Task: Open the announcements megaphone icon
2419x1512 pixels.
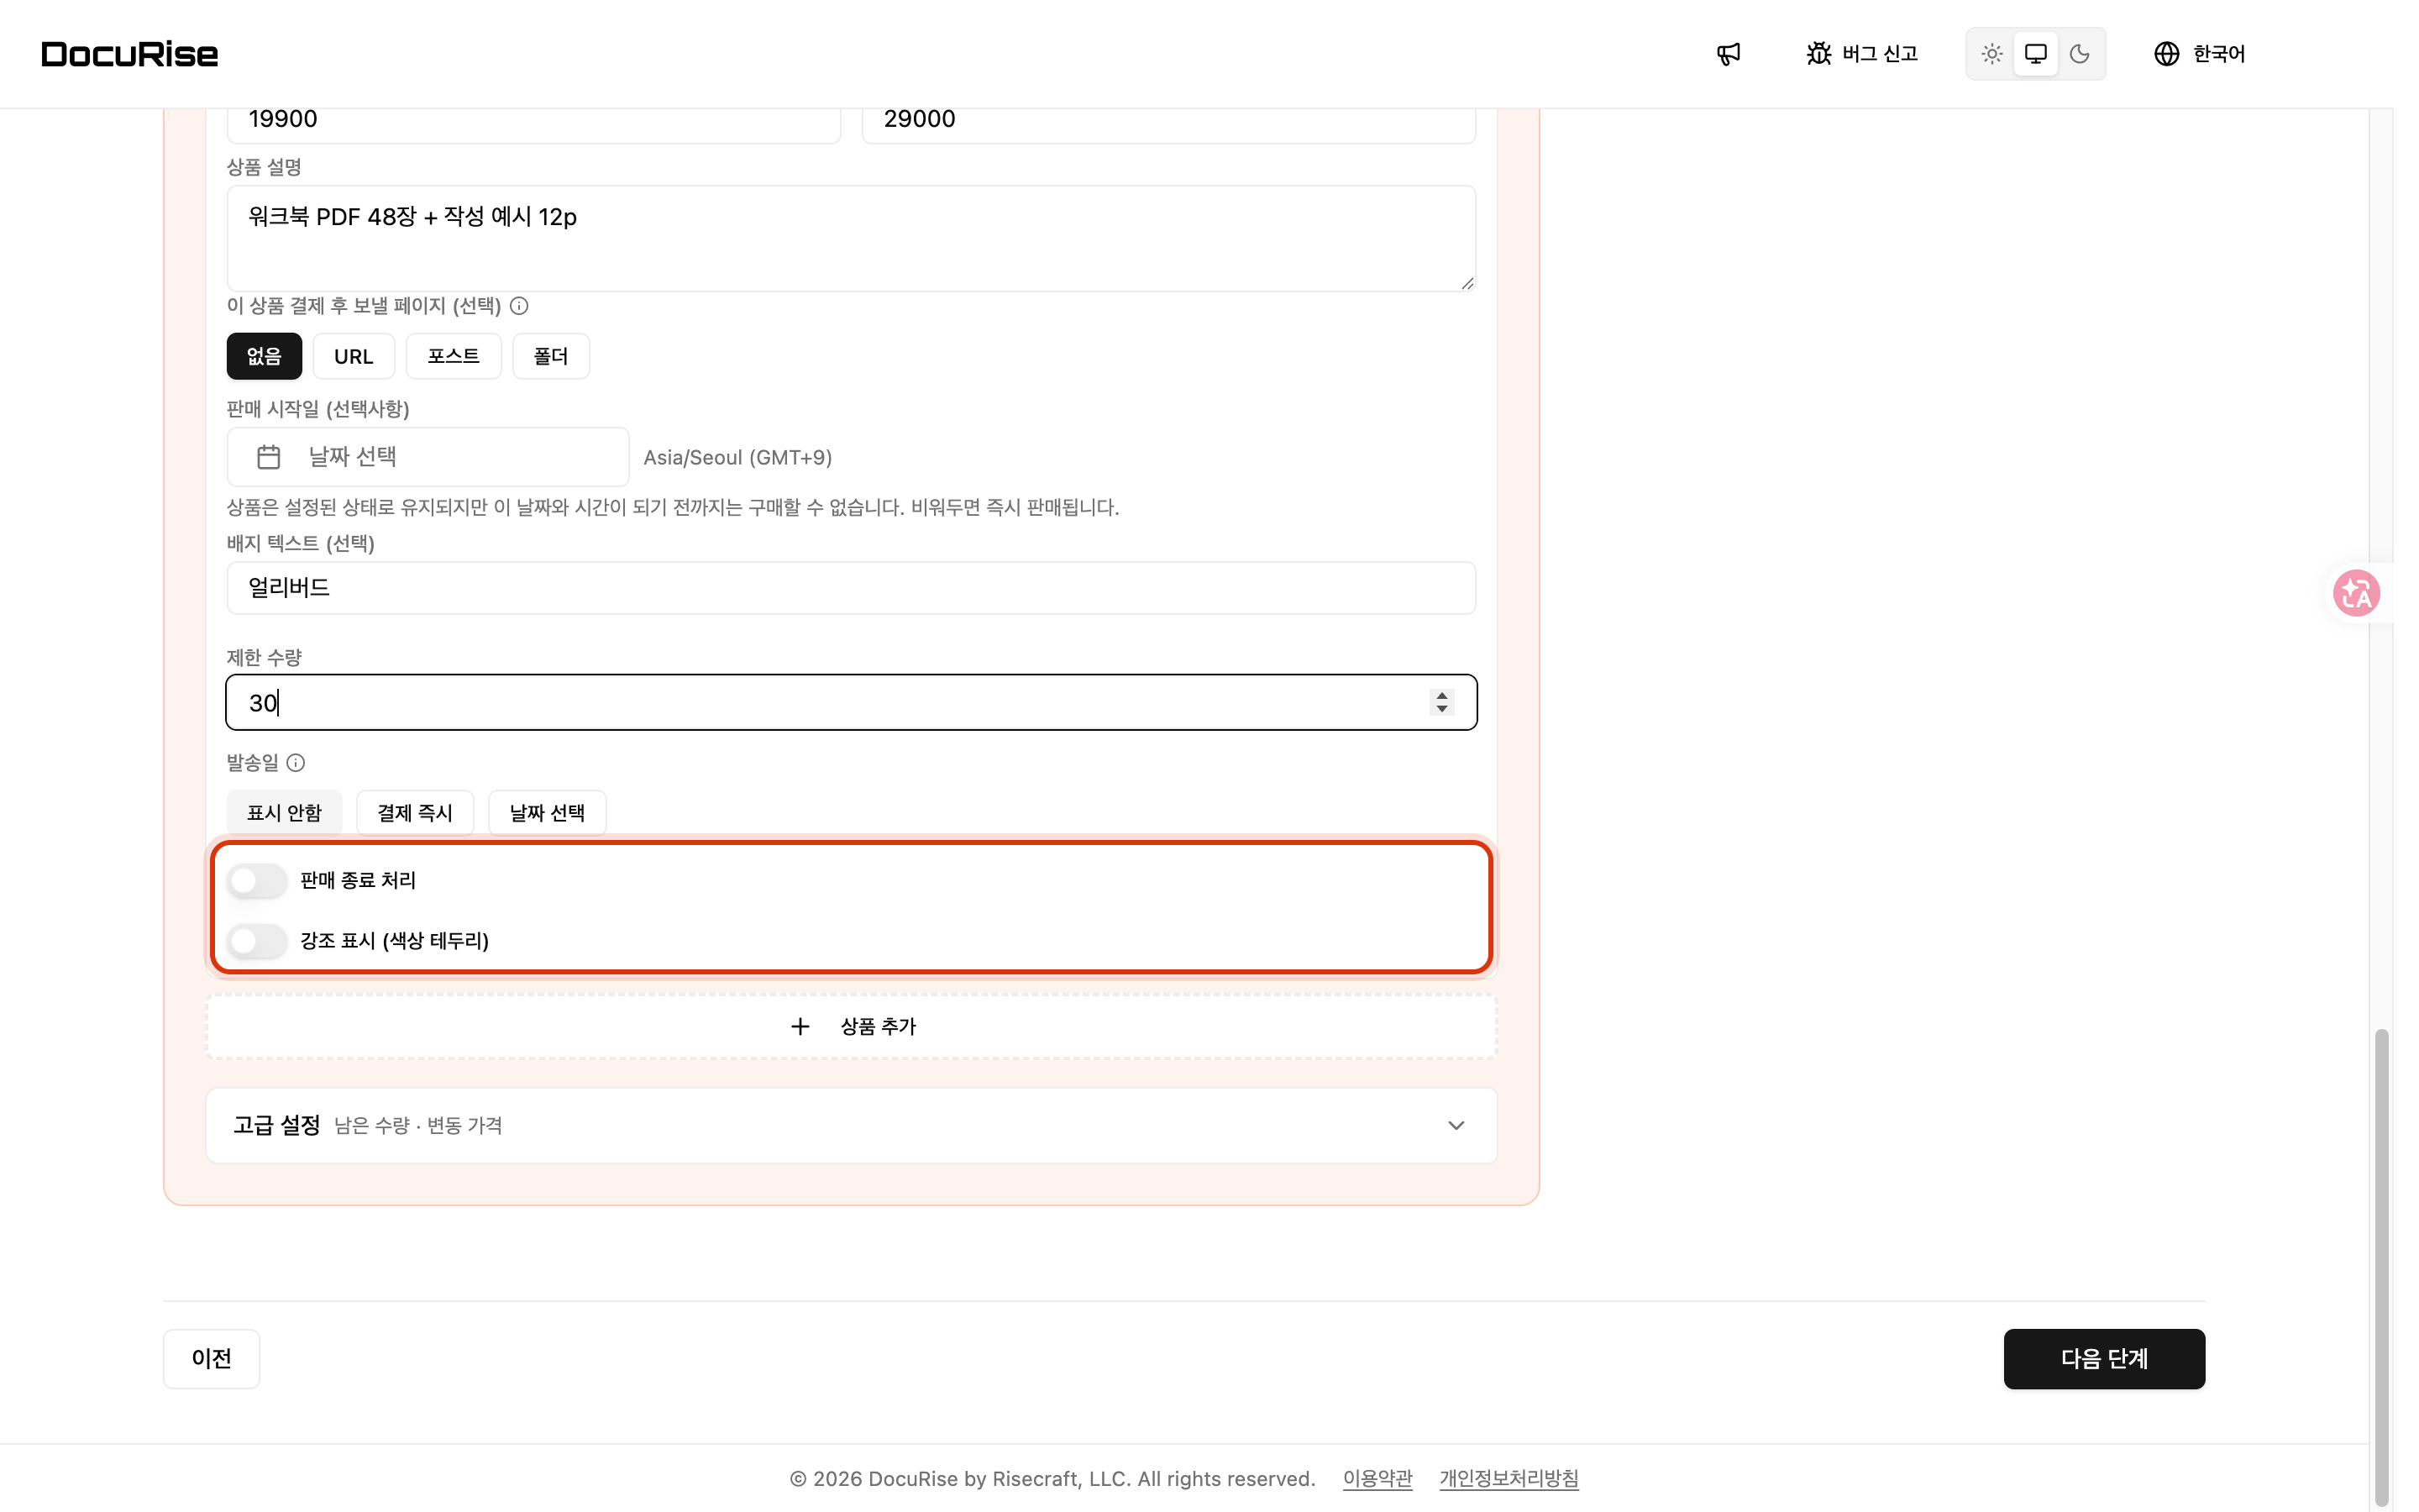Action: pyautogui.click(x=1729, y=54)
